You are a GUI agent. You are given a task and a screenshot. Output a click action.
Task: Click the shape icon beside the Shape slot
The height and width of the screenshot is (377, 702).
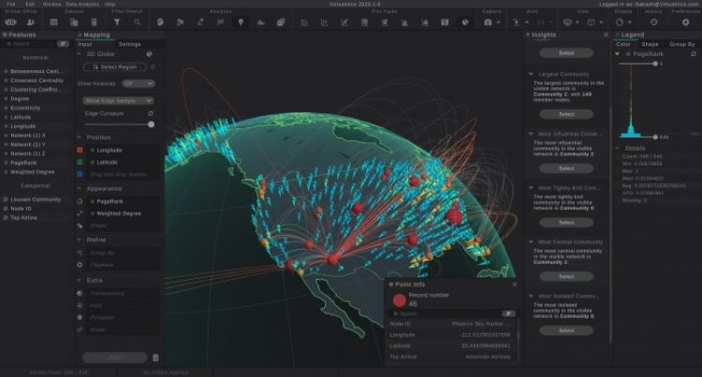pyautogui.click(x=80, y=225)
